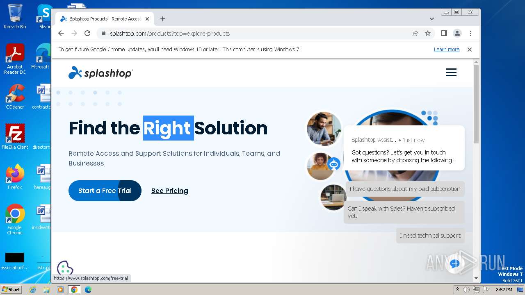Open the cookie preferences icon
This screenshot has width=525, height=295.
65,269
